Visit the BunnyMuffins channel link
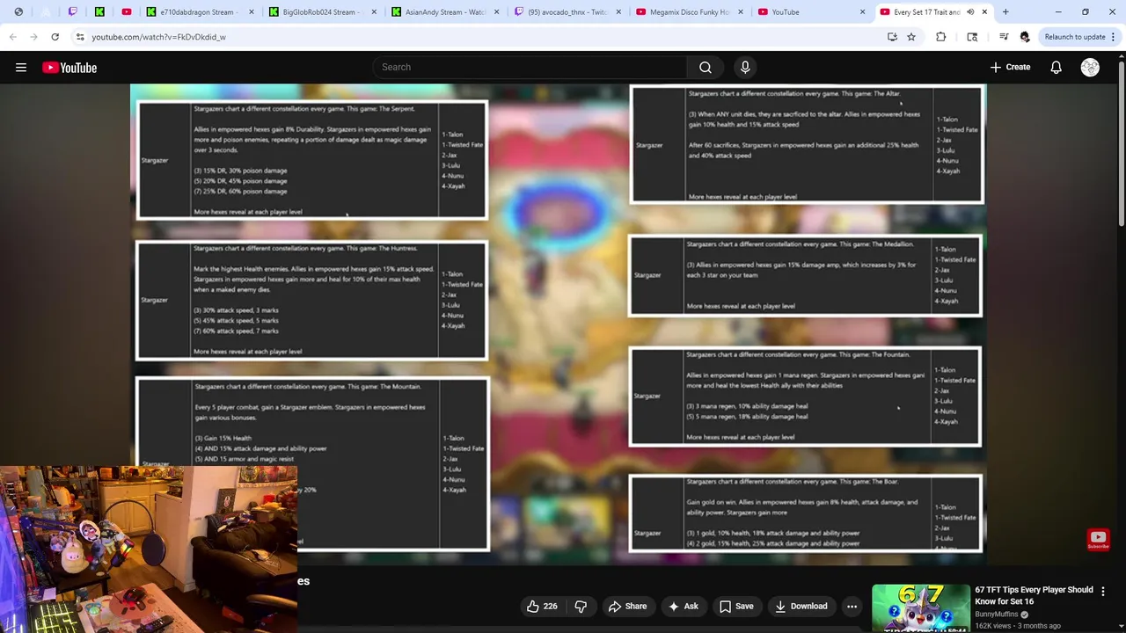Image resolution: width=1126 pixels, height=633 pixels. [997, 615]
